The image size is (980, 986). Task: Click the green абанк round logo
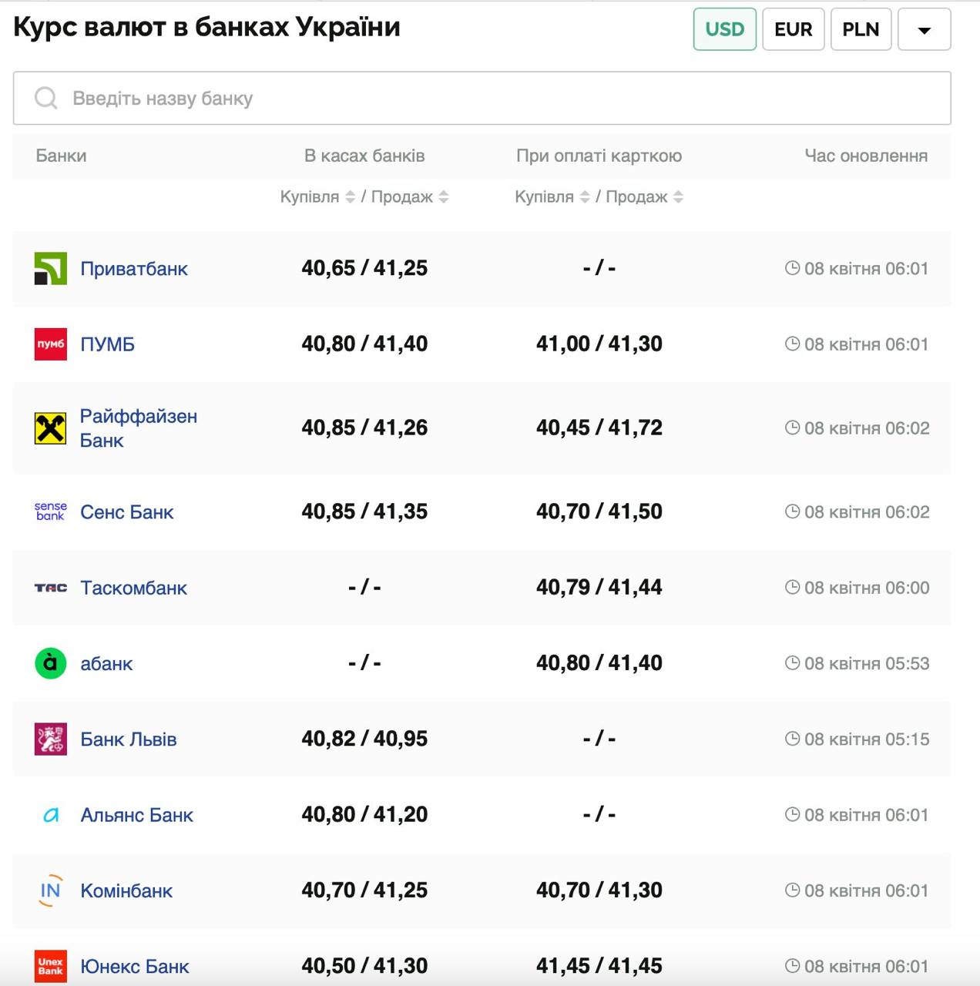pyautogui.click(x=51, y=663)
